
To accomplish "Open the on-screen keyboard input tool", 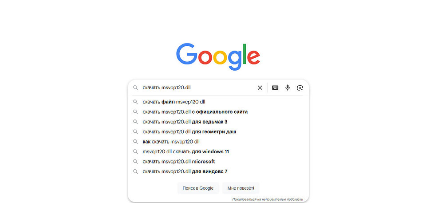I will [275, 88].
